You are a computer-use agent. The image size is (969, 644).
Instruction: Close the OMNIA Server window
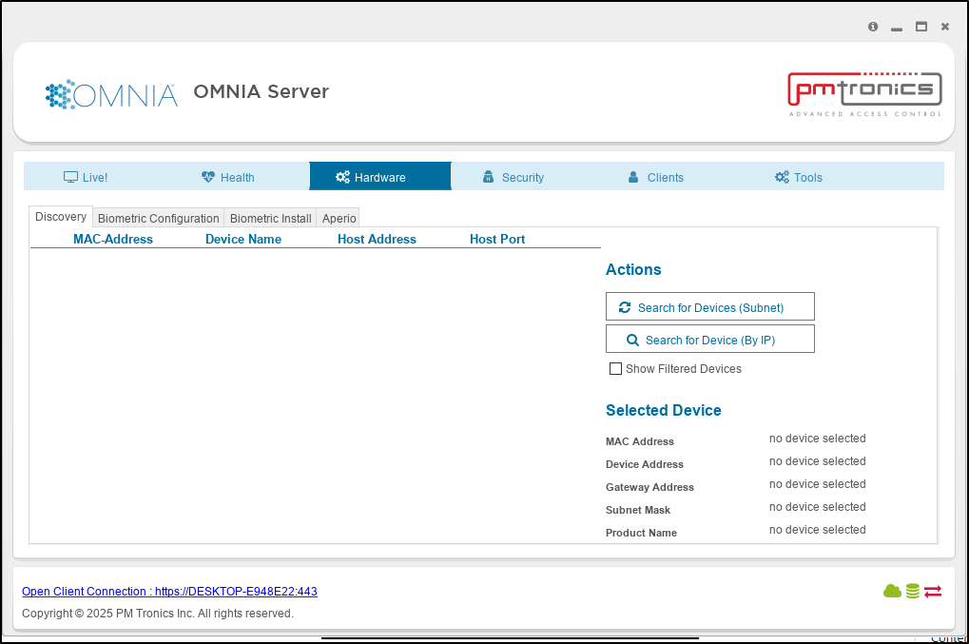pos(945,27)
